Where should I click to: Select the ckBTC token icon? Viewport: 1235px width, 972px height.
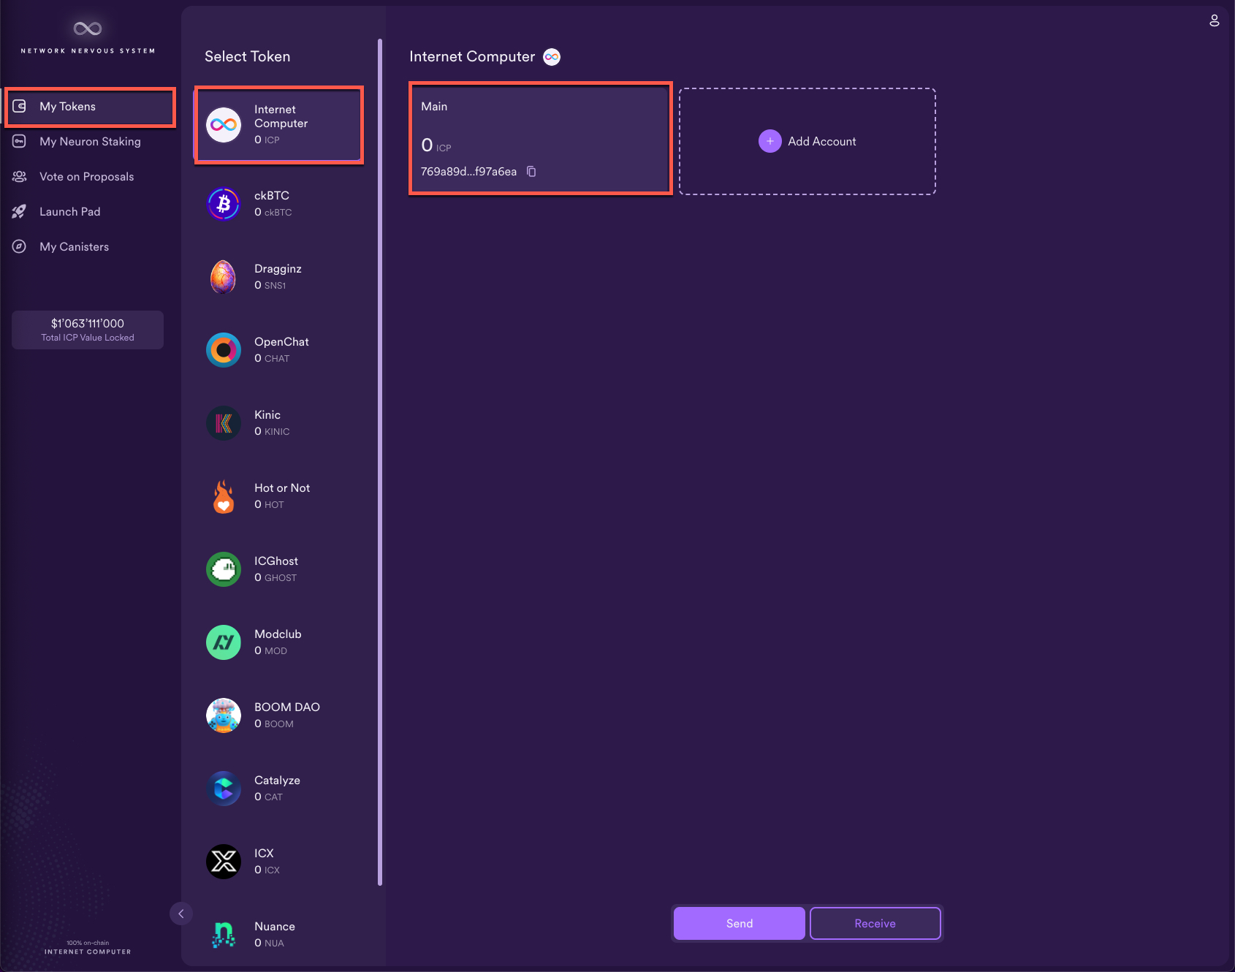(224, 204)
